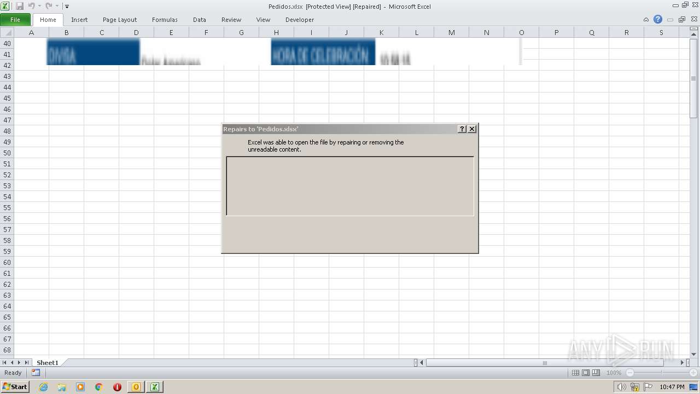
Task: Click horizontal scrollbar left arrow
Action: pyautogui.click(x=422, y=362)
